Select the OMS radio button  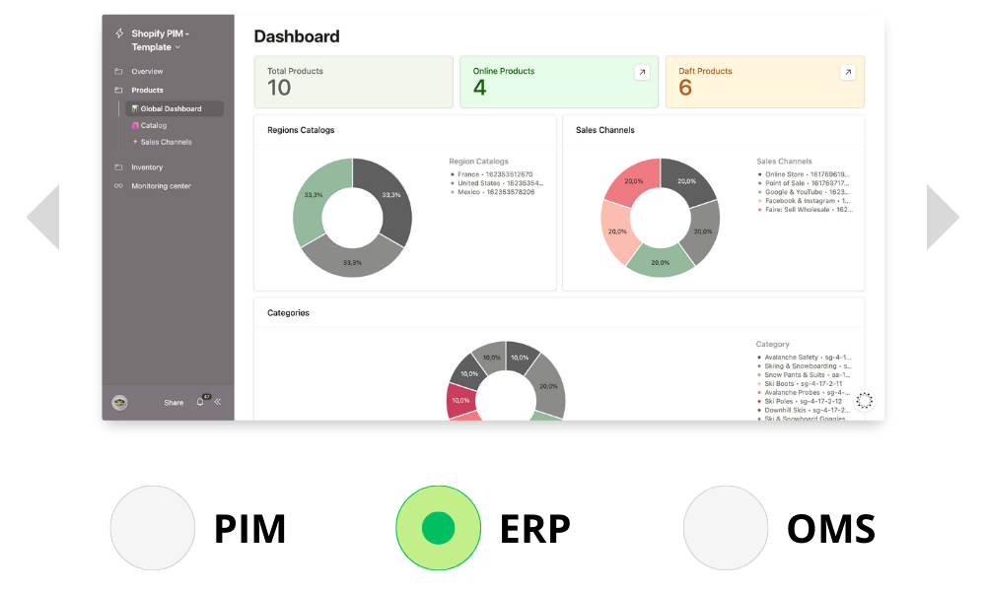(726, 528)
